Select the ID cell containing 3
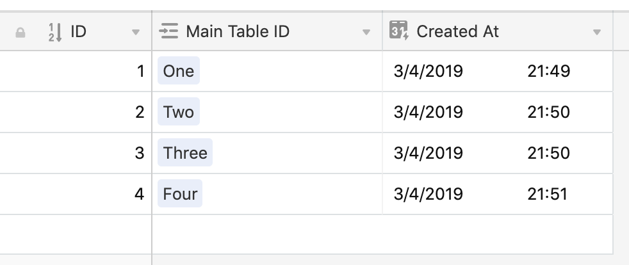629x265 pixels. coord(76,153)
